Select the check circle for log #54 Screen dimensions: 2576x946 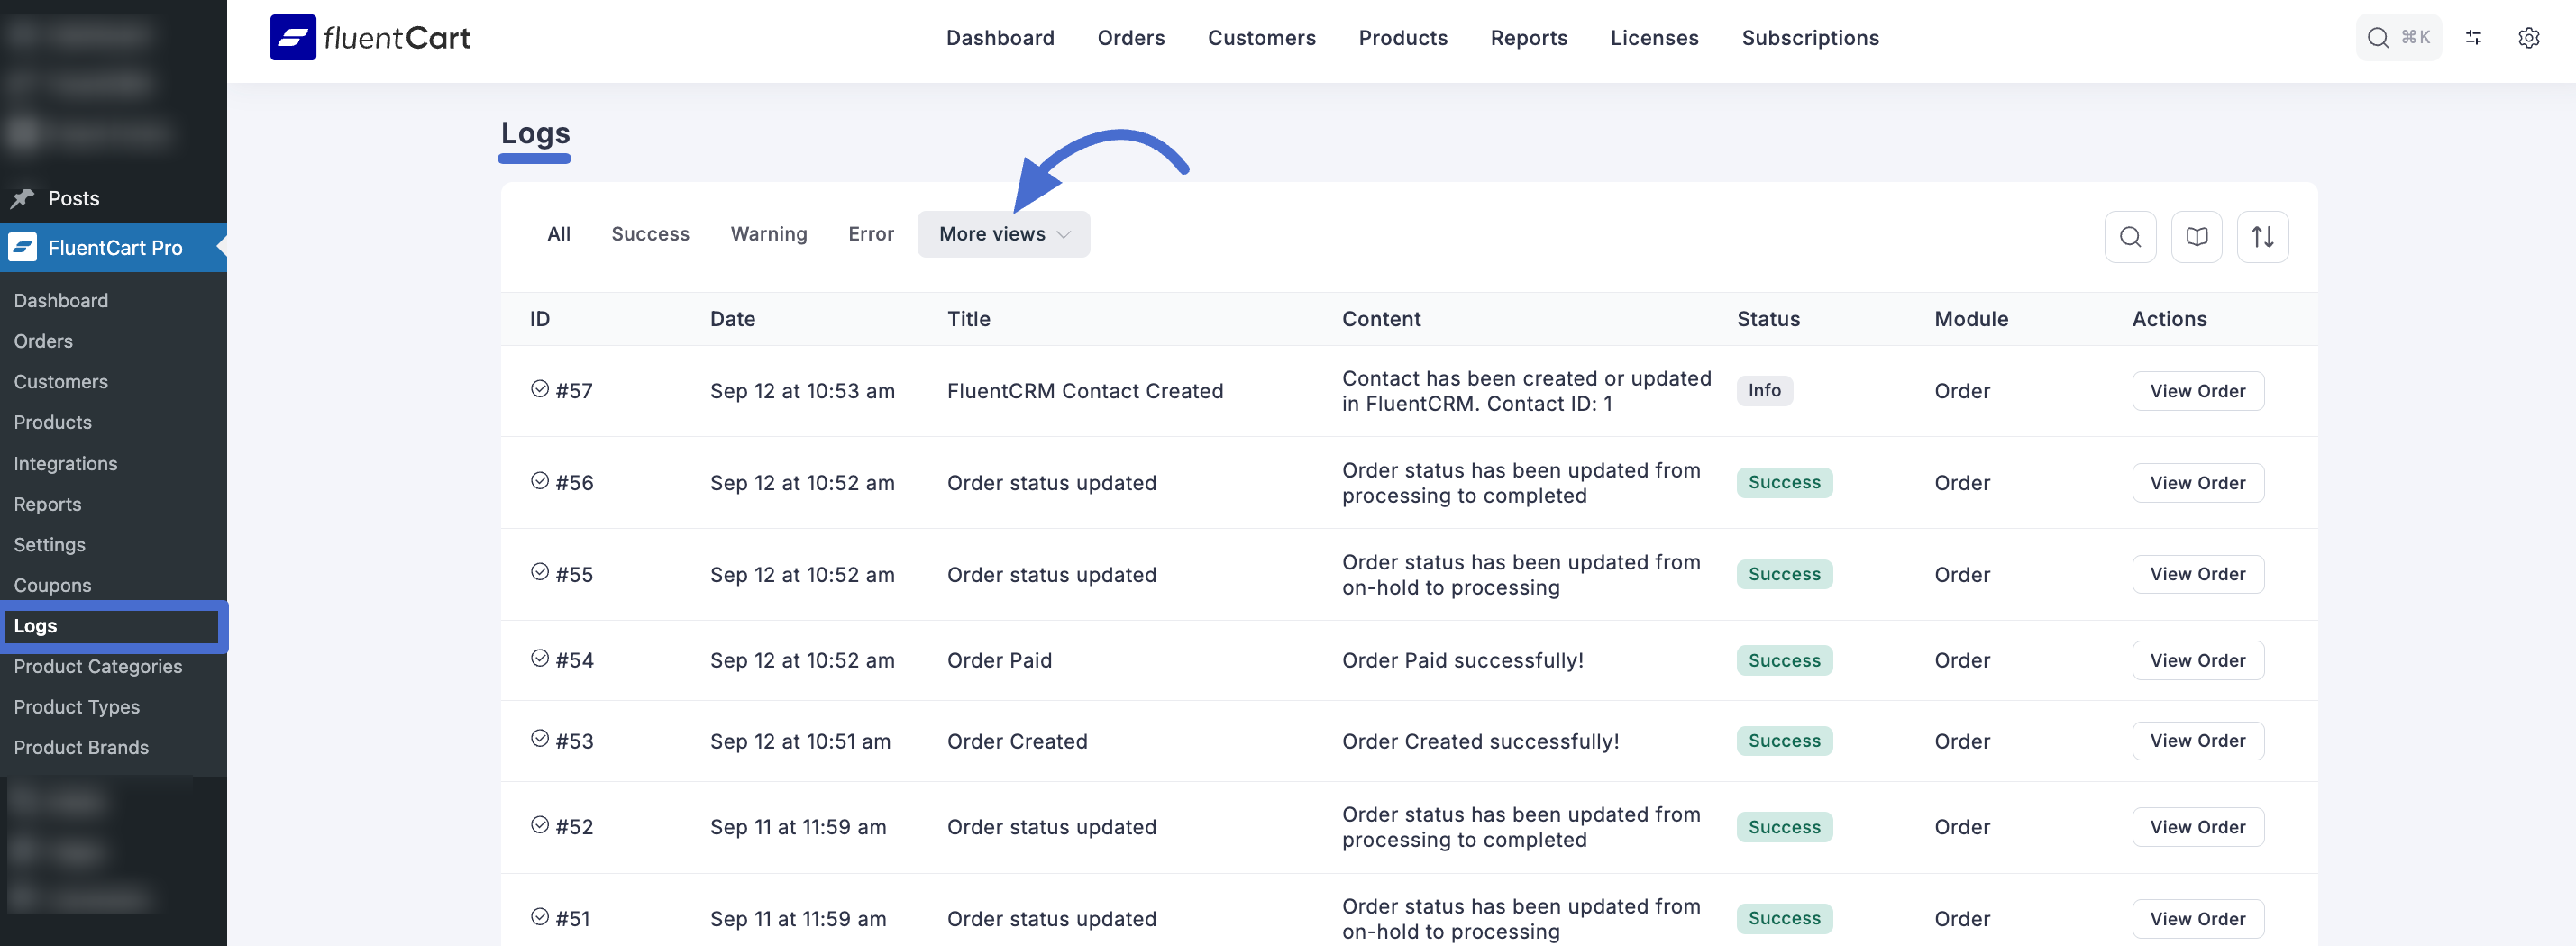[x=540, y=658]
